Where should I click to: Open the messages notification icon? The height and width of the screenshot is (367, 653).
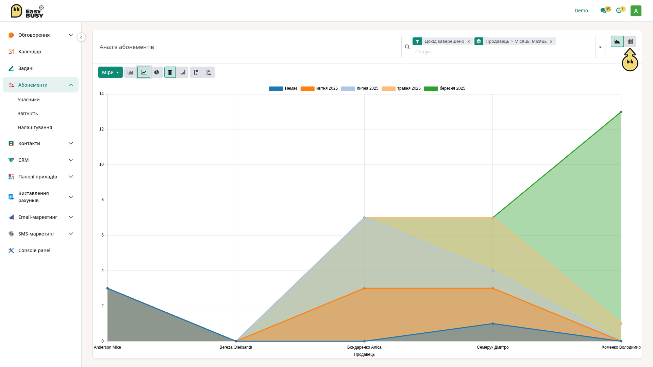click(603, 11)
